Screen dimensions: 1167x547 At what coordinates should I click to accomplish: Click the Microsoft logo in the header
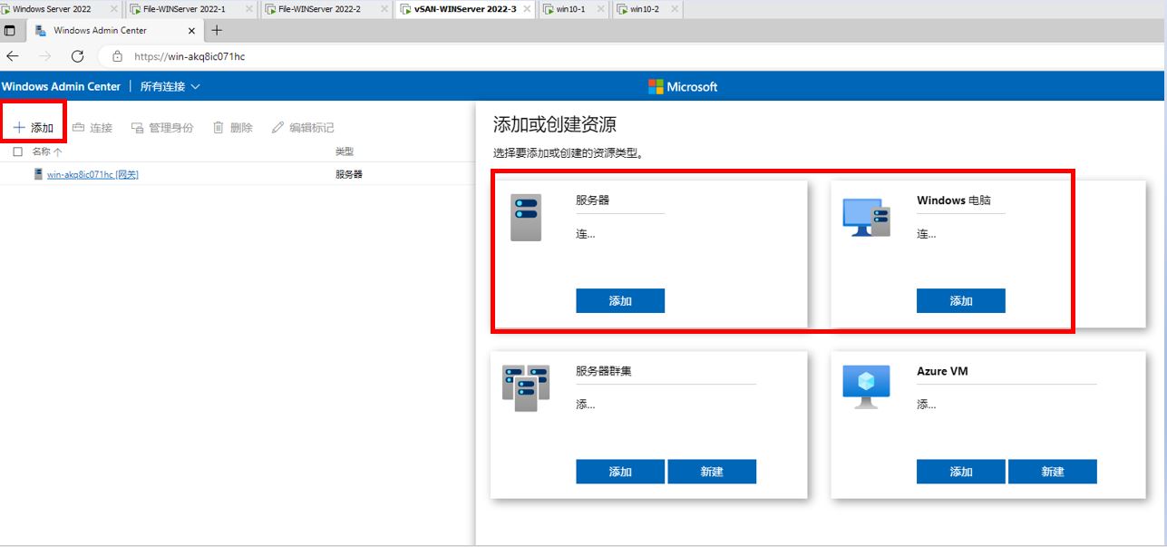coord(655,86)
